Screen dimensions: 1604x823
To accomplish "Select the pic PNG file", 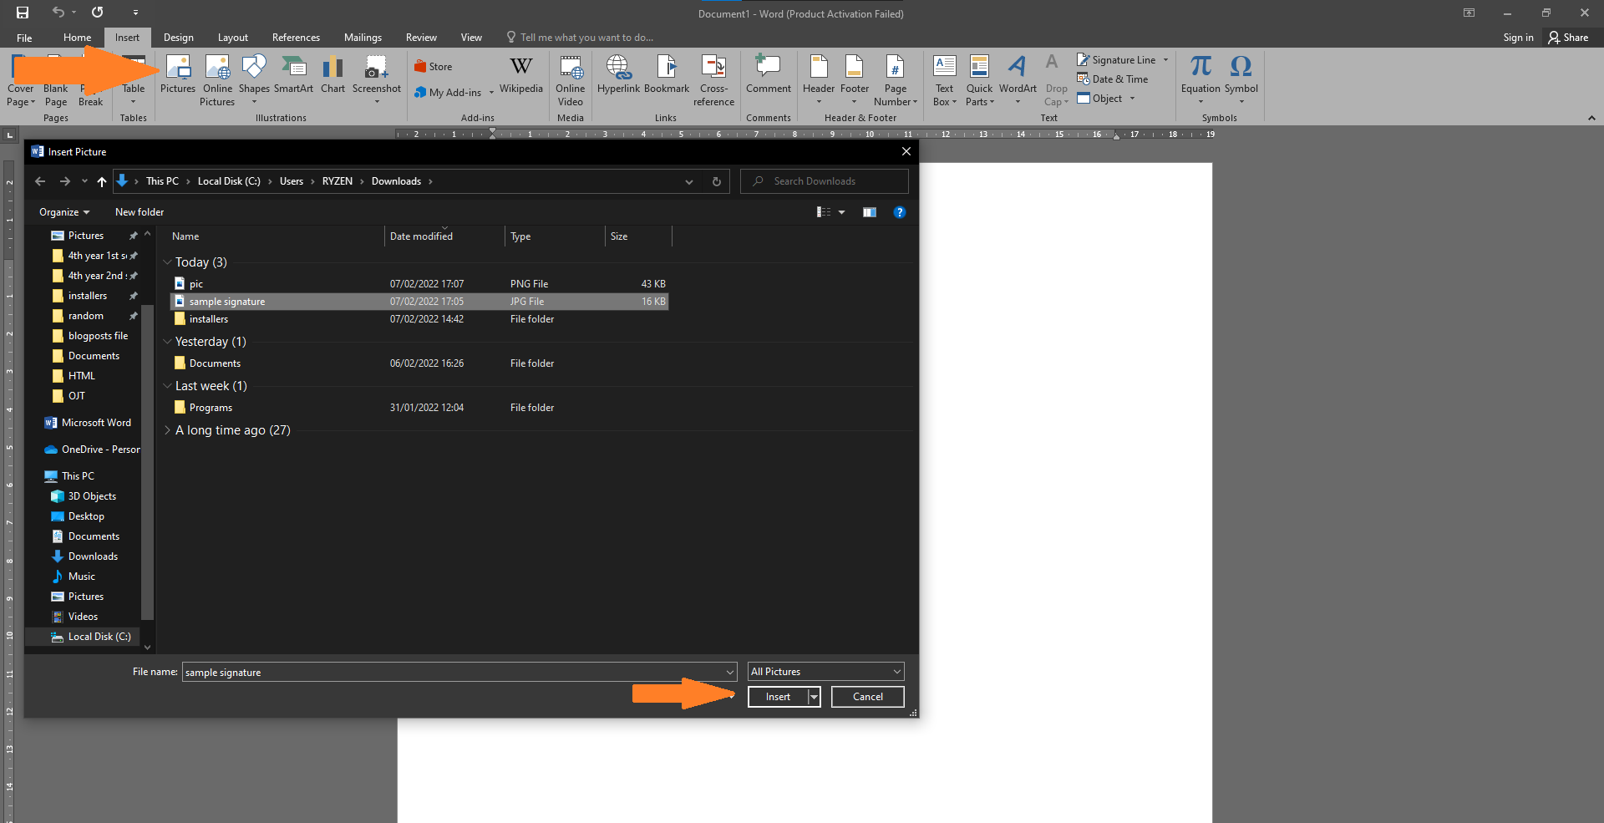I will pos(196,284).
